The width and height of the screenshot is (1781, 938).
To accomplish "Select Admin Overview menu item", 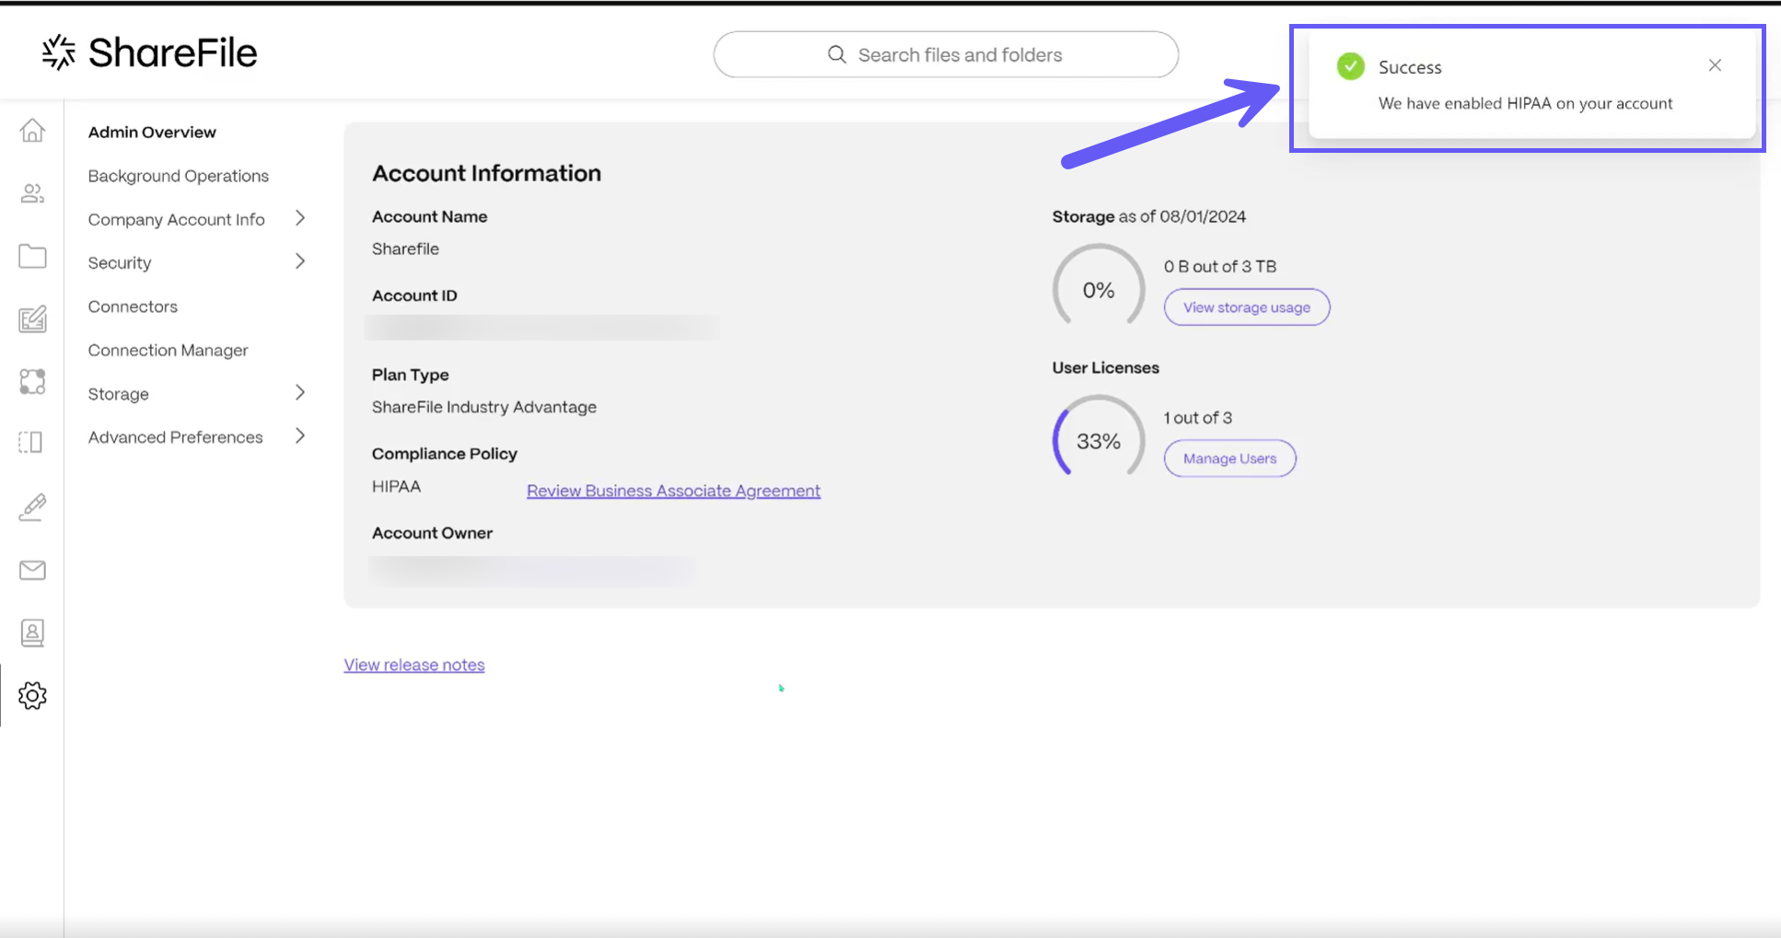I will pyautogui.click(x=152, y=132).
